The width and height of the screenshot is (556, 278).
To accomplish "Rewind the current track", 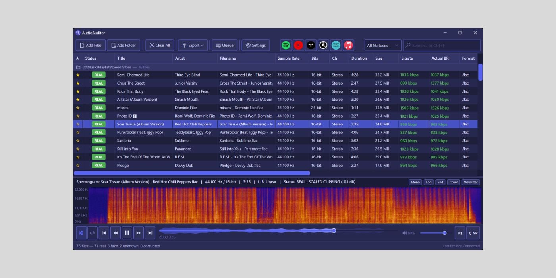I will pyautogui.click(x=116, y=233).
